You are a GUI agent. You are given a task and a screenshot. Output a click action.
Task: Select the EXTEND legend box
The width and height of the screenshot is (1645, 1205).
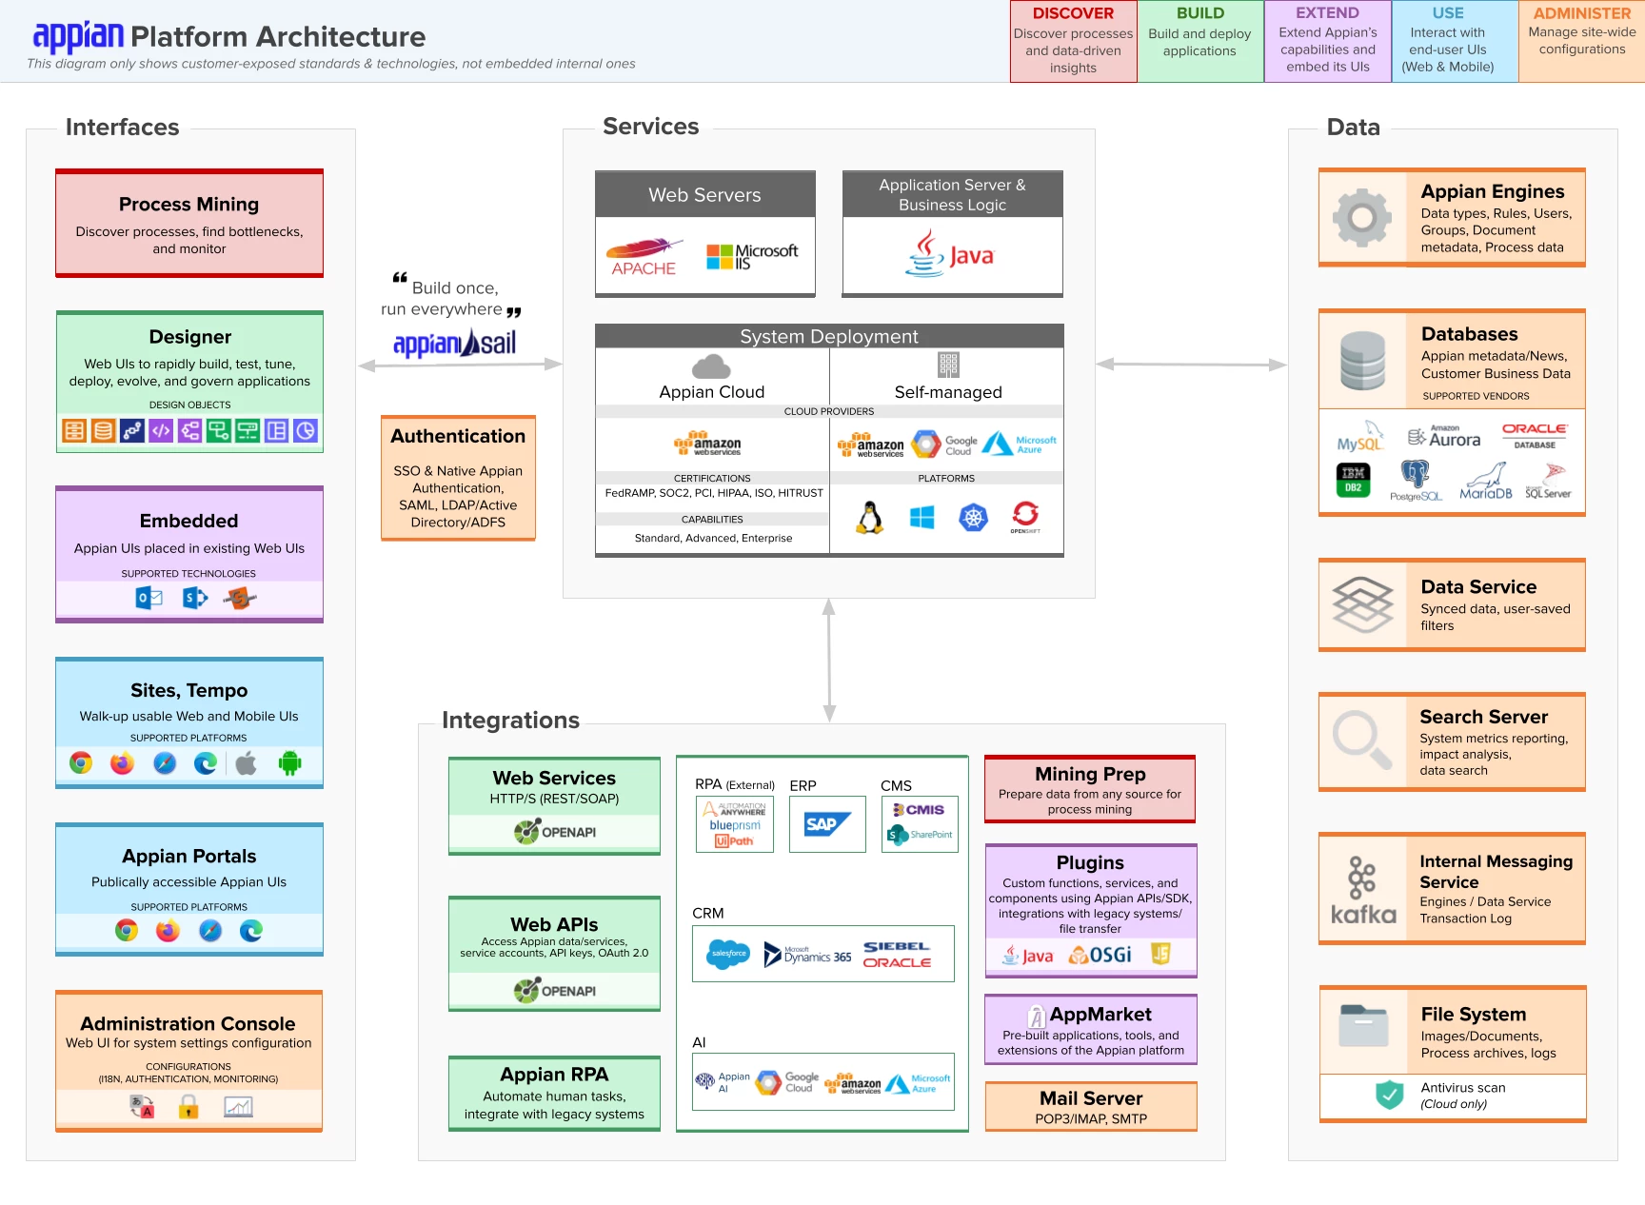point(1328,41)
